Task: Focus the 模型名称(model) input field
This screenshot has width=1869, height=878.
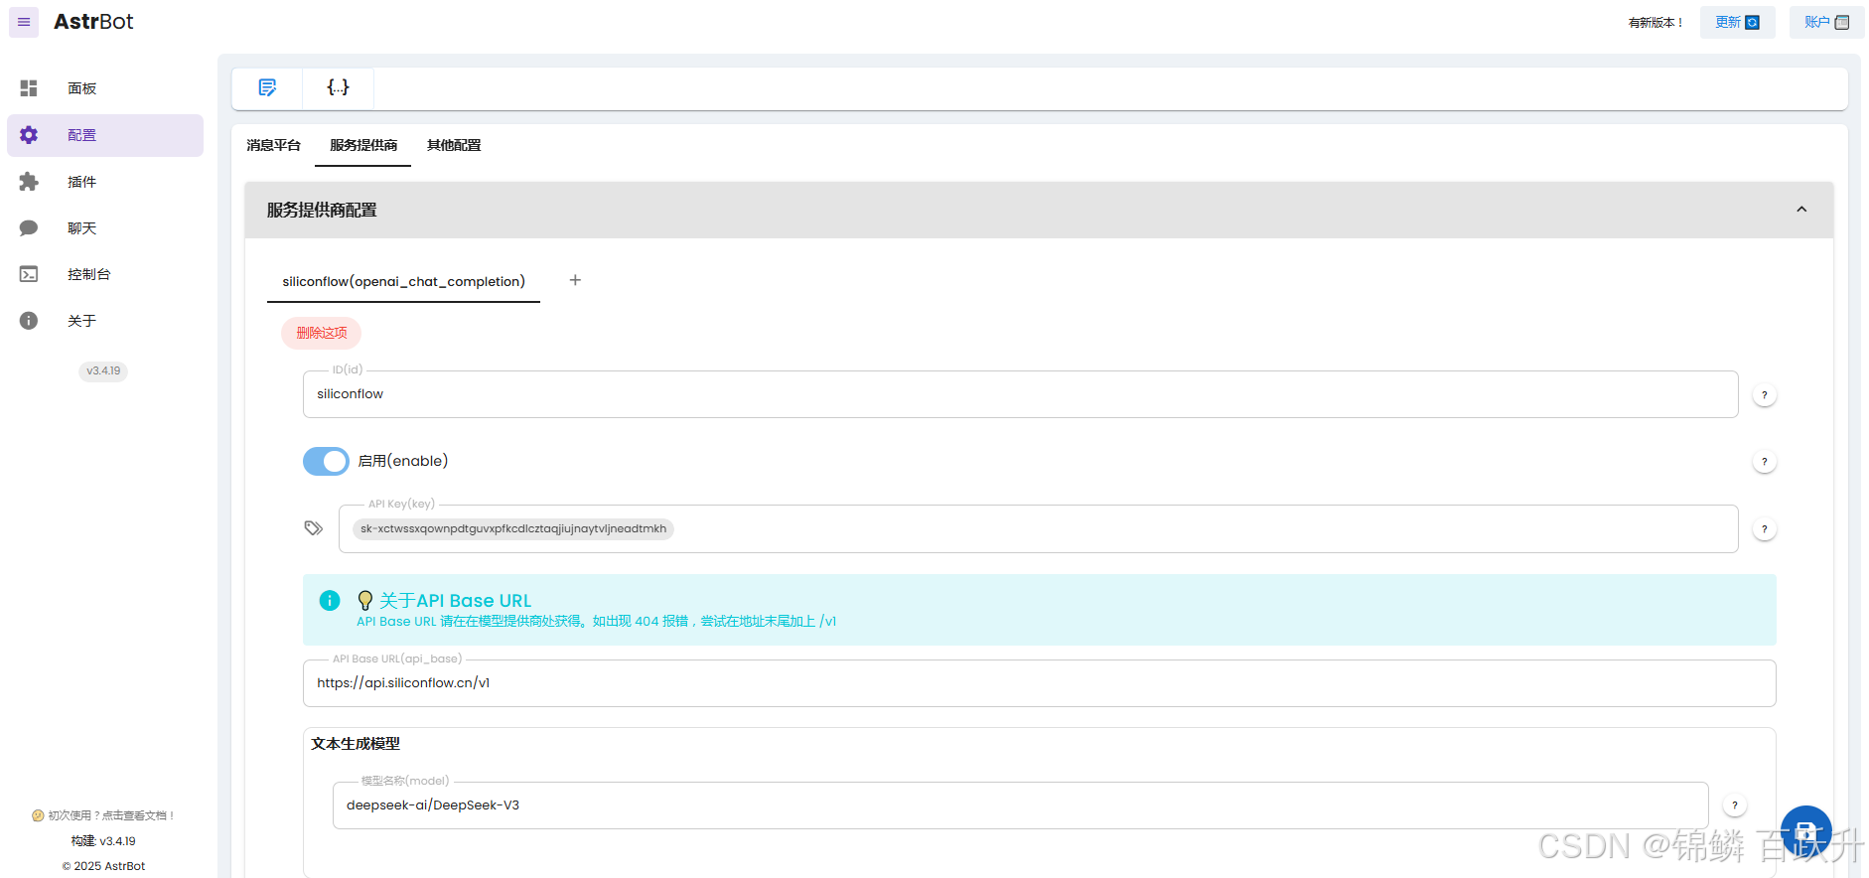Action: pos(1020,805)
